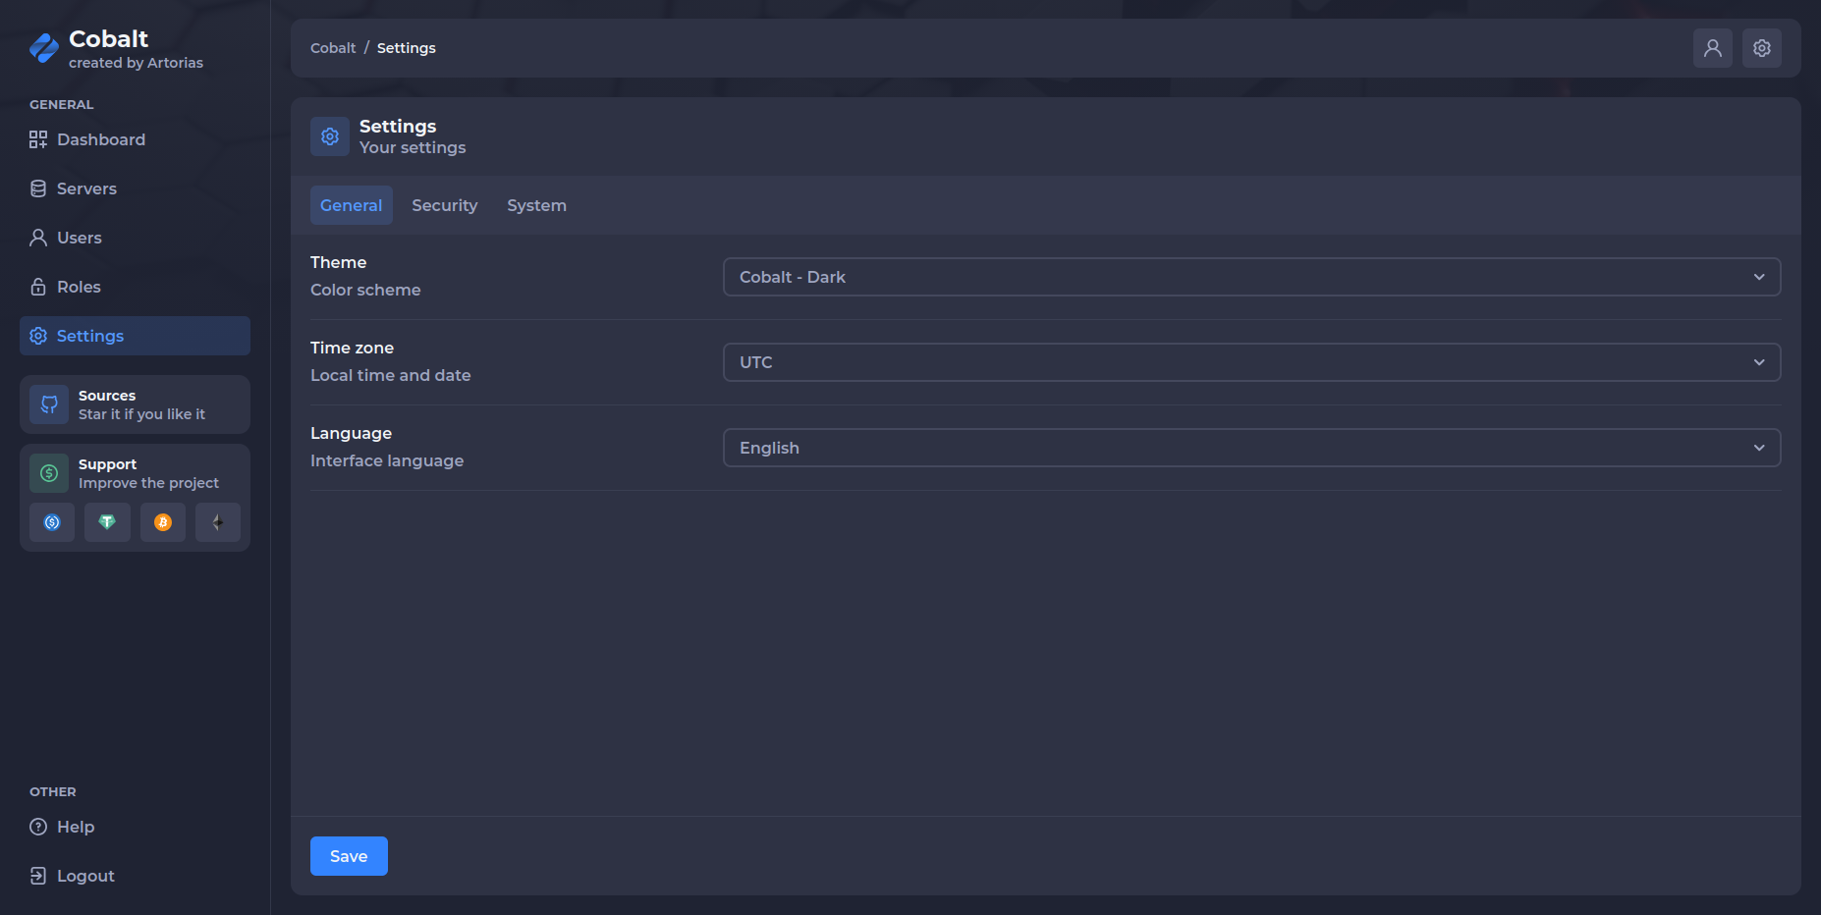Open the user profile icon in header
The width and height of the screenshot is (1821, 915).
click(x=1713, y=48)
